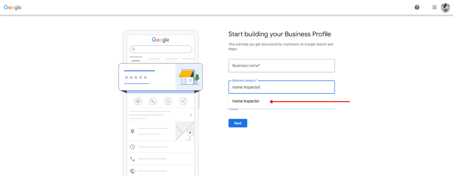Click the bookmark save icon in mockup
Screen dimensions: 453x176
pyautogui.click(x=168, y=101)
